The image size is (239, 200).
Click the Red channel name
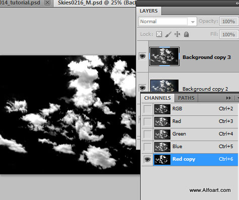pyautogui.click(x=176, y=121)
